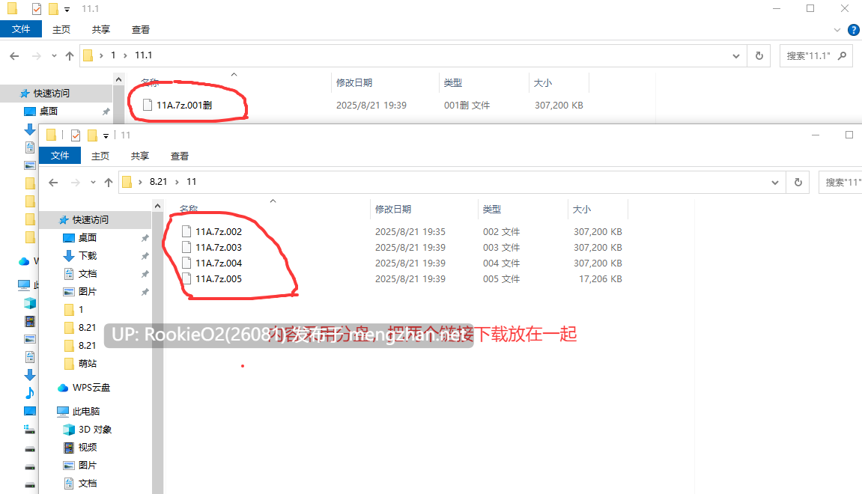Refresh the 11 window folder
This screenshot has width=862, height=494.
pyautogui.click(x=798, y=183)
